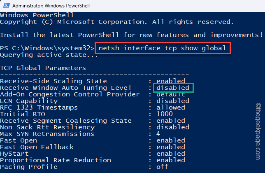
Task: Click the Fast Open Fallback label
Action: coord(37,147)
